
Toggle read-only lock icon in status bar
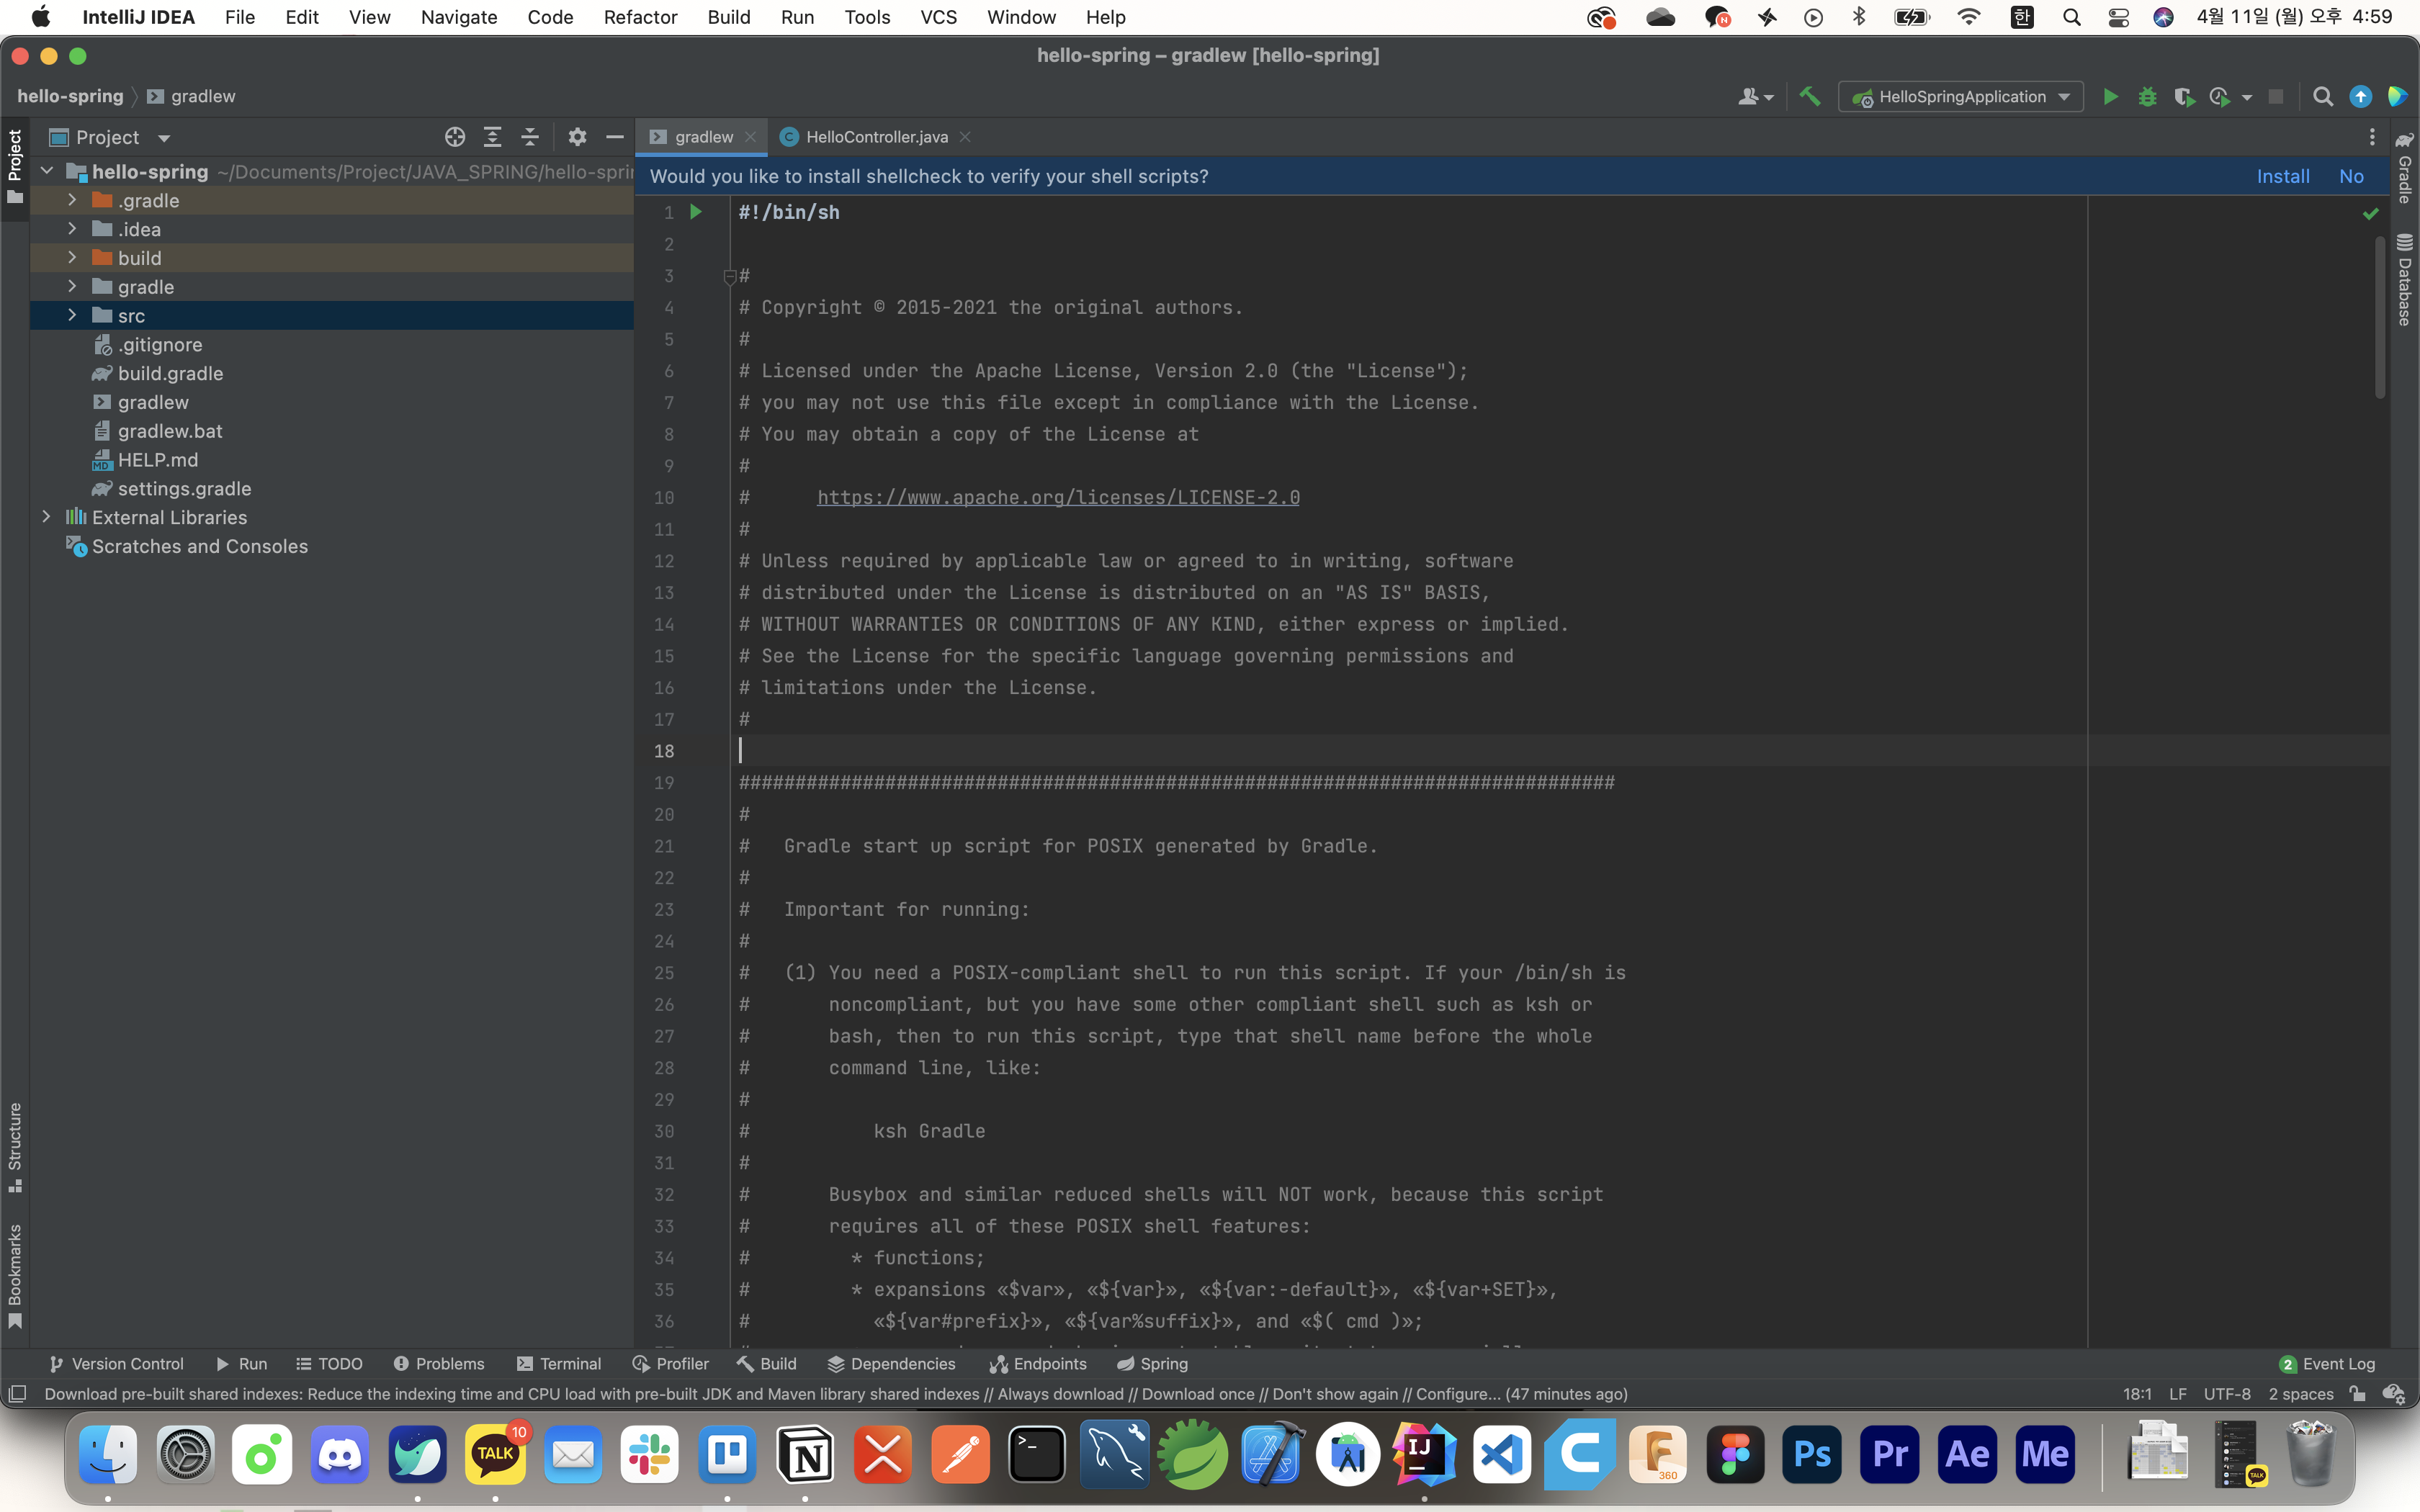2357,1394
